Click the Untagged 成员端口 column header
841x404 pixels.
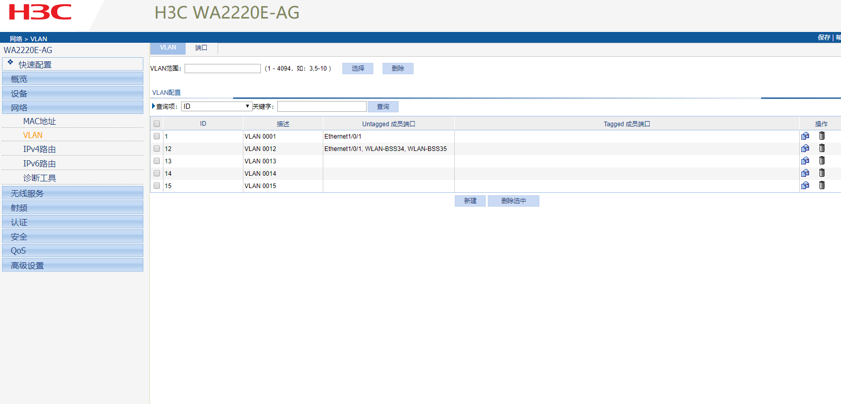coord(389,124)
